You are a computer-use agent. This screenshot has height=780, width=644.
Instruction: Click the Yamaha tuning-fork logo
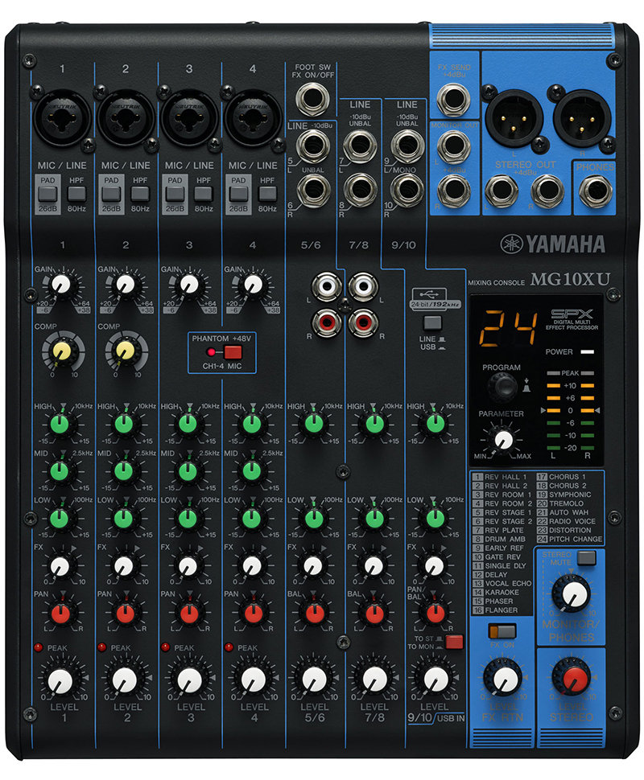[511, 244]
